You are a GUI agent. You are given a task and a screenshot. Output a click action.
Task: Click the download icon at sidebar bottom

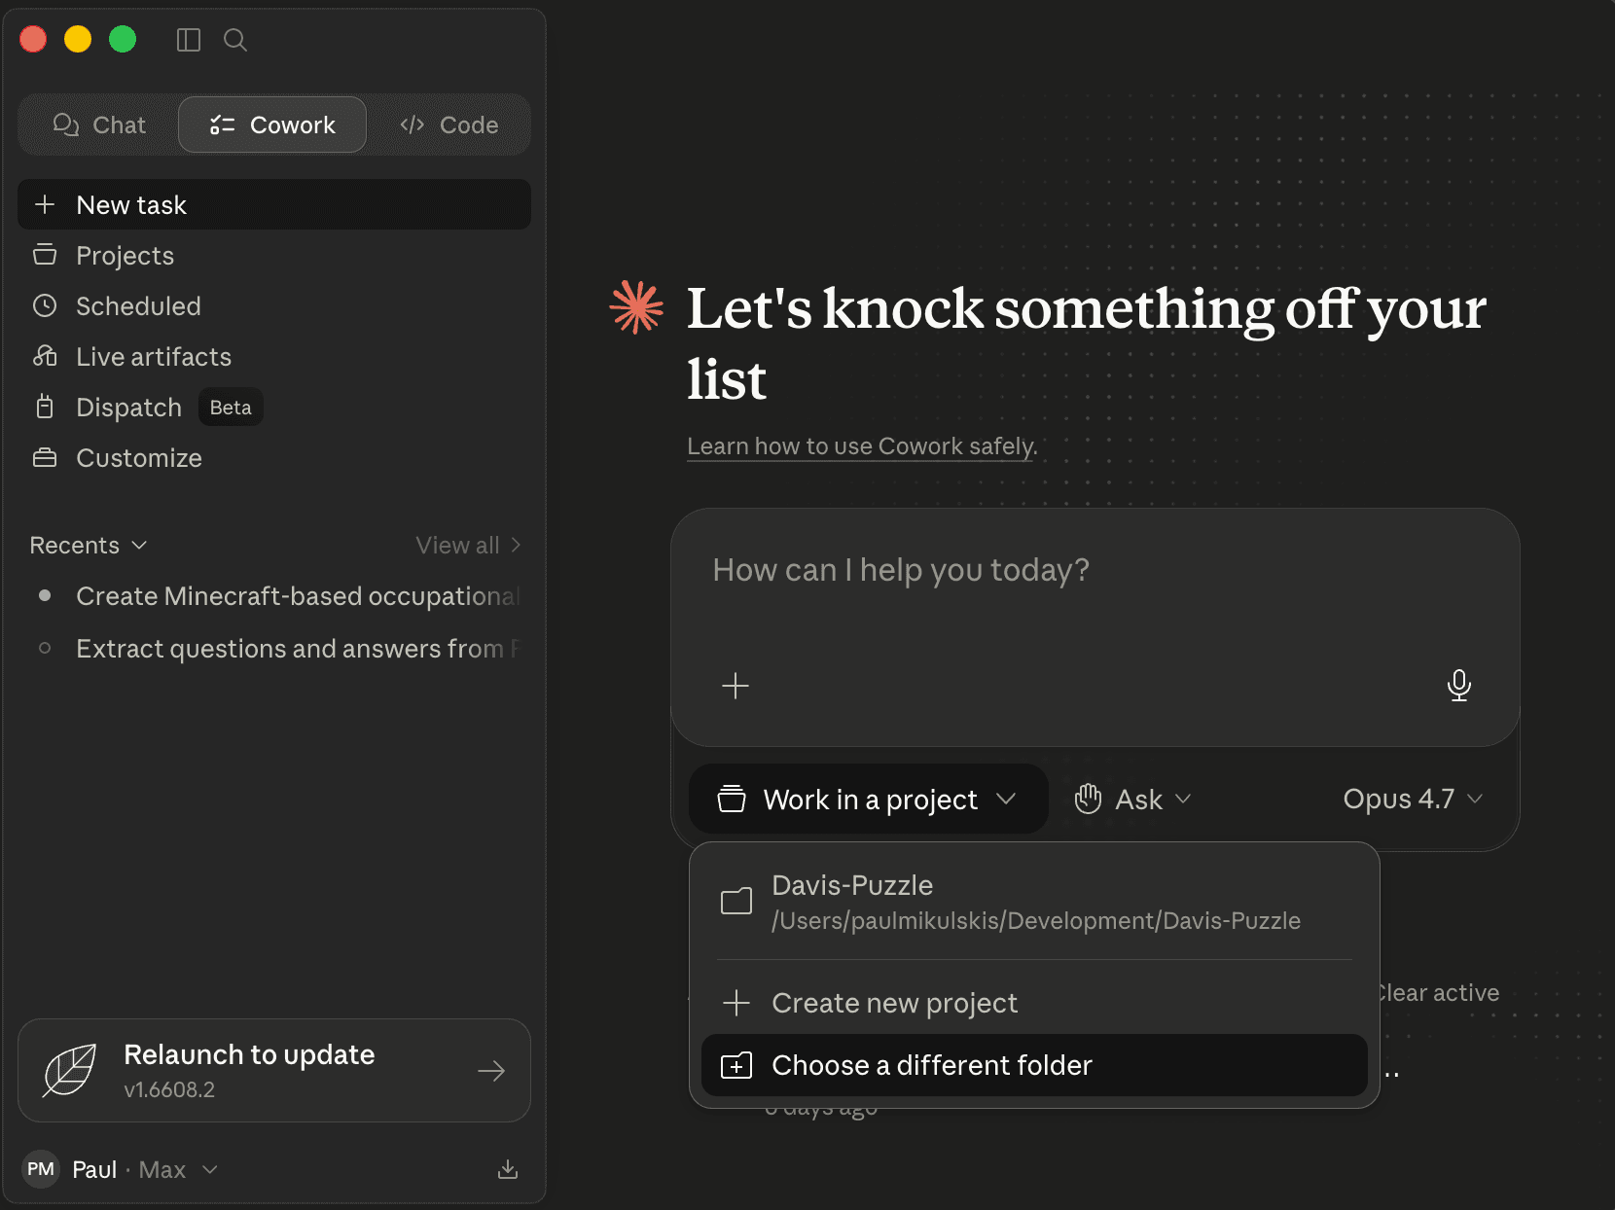pos(508,1169)
